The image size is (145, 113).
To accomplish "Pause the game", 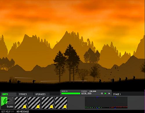I will coord(102,93).
